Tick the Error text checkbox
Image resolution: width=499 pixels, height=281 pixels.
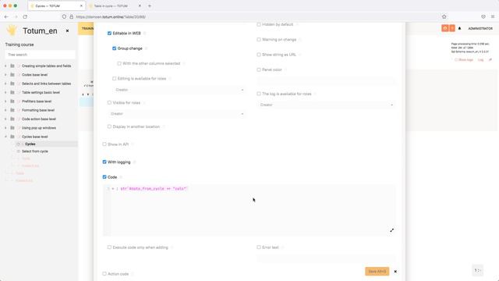[x=259, y=247]
